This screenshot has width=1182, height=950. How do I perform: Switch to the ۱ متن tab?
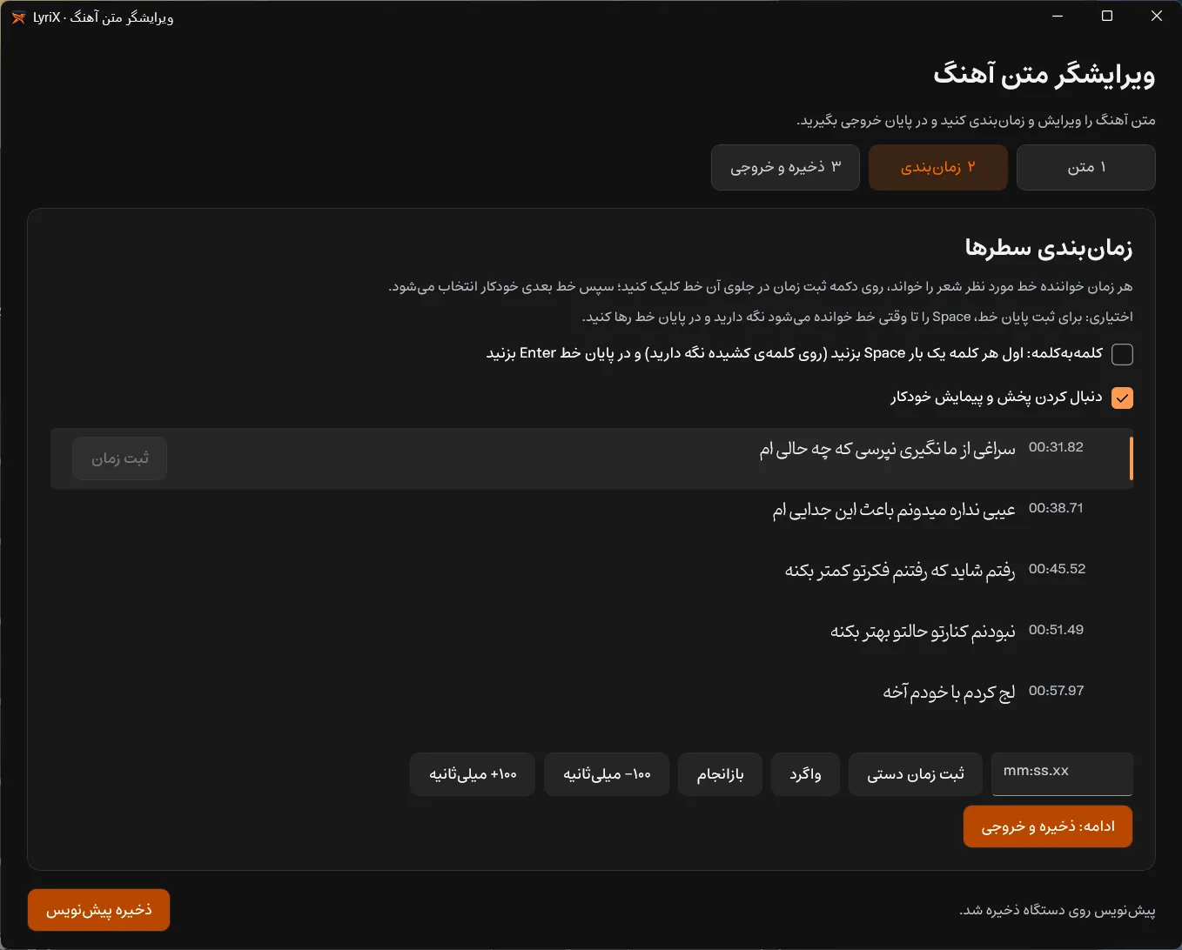(x=1086, y=167)
